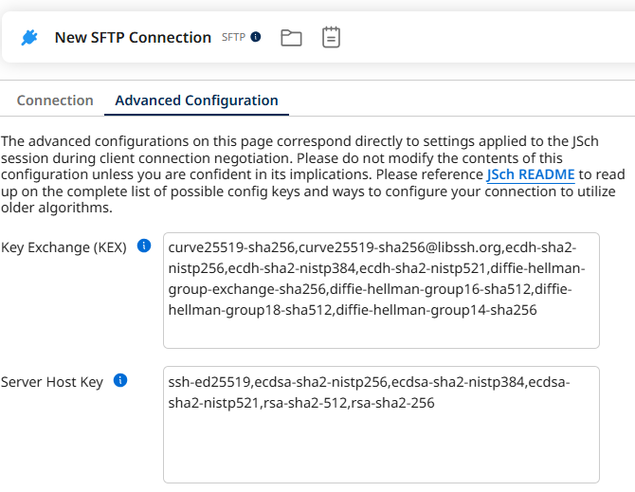Click the New SFTP Connection title
The image size is (635, 492).
133,38
